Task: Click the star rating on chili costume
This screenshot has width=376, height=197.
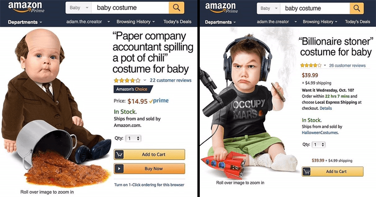Action: click(x=127, y=80)
